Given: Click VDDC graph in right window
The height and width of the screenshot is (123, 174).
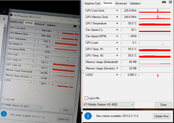Looking at the screenshot, I should [155, 75].
